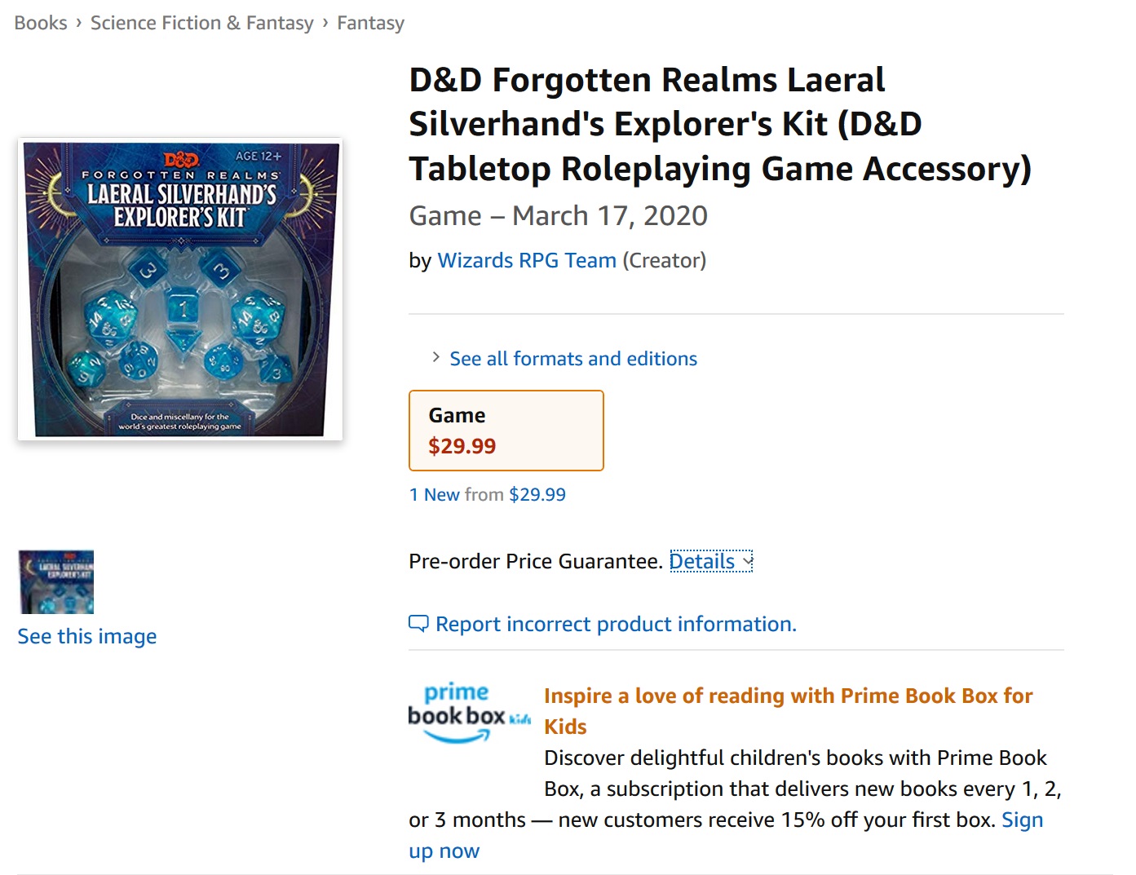The image size is (1136, 875).
Task: Open the Fantasy breadcrumb category
Action: click(371, 23)
